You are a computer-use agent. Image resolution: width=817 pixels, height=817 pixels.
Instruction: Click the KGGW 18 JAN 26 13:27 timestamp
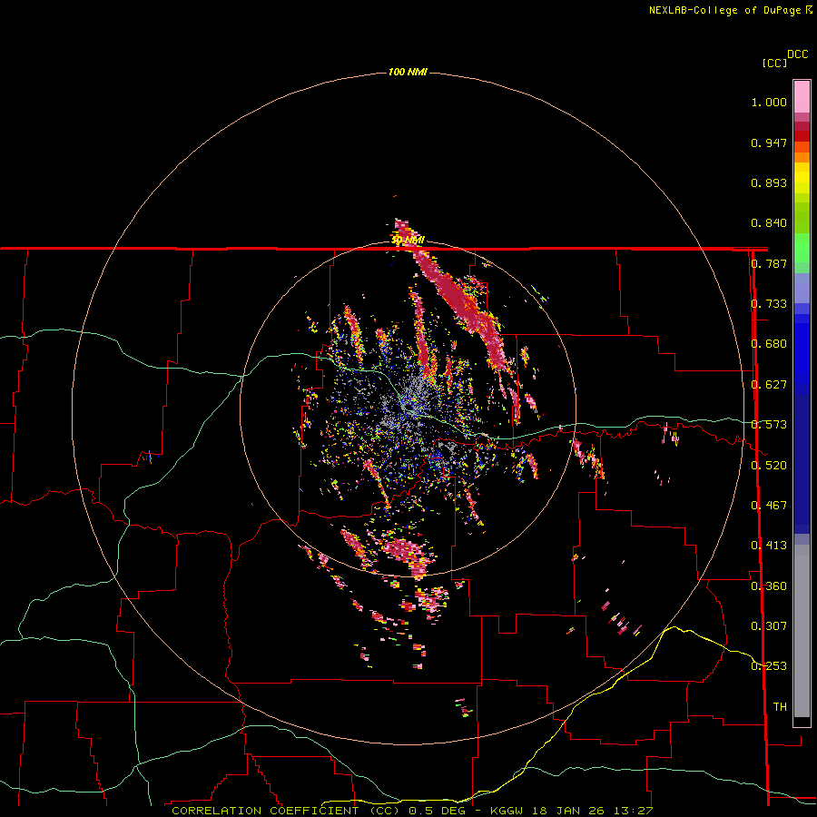point(572,811)
